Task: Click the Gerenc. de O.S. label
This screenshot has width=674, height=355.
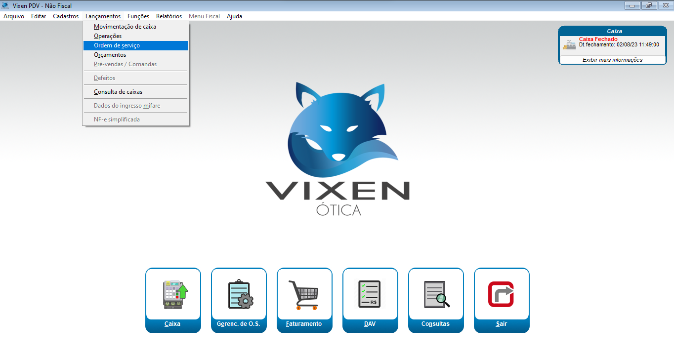Action: 239,324
